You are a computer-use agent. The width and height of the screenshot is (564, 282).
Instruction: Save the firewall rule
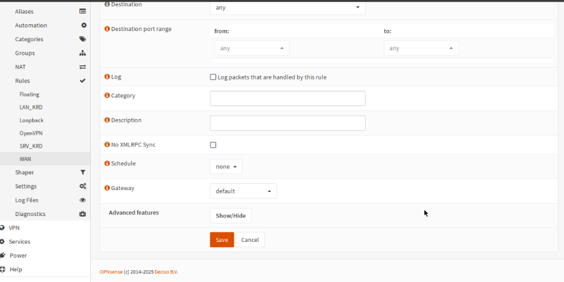(221, 240)
